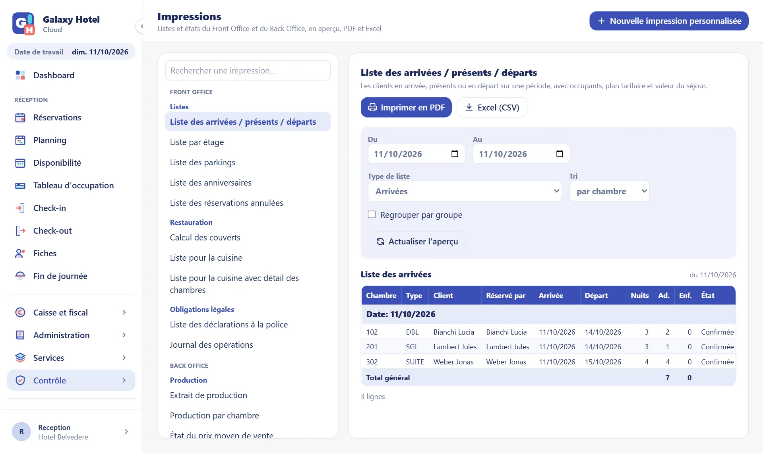The height and width of the screenshot is (453, 763).
Task: Click the Planning icon
Action: coord(20,140)
